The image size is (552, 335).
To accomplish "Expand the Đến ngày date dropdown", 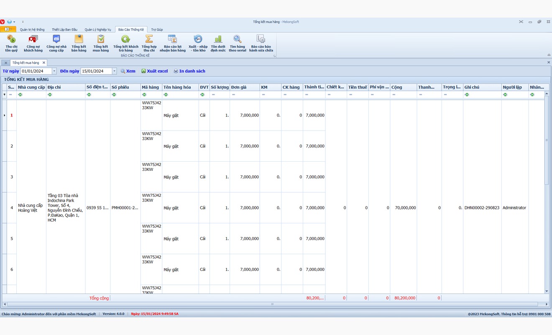I will pos(114,71).
